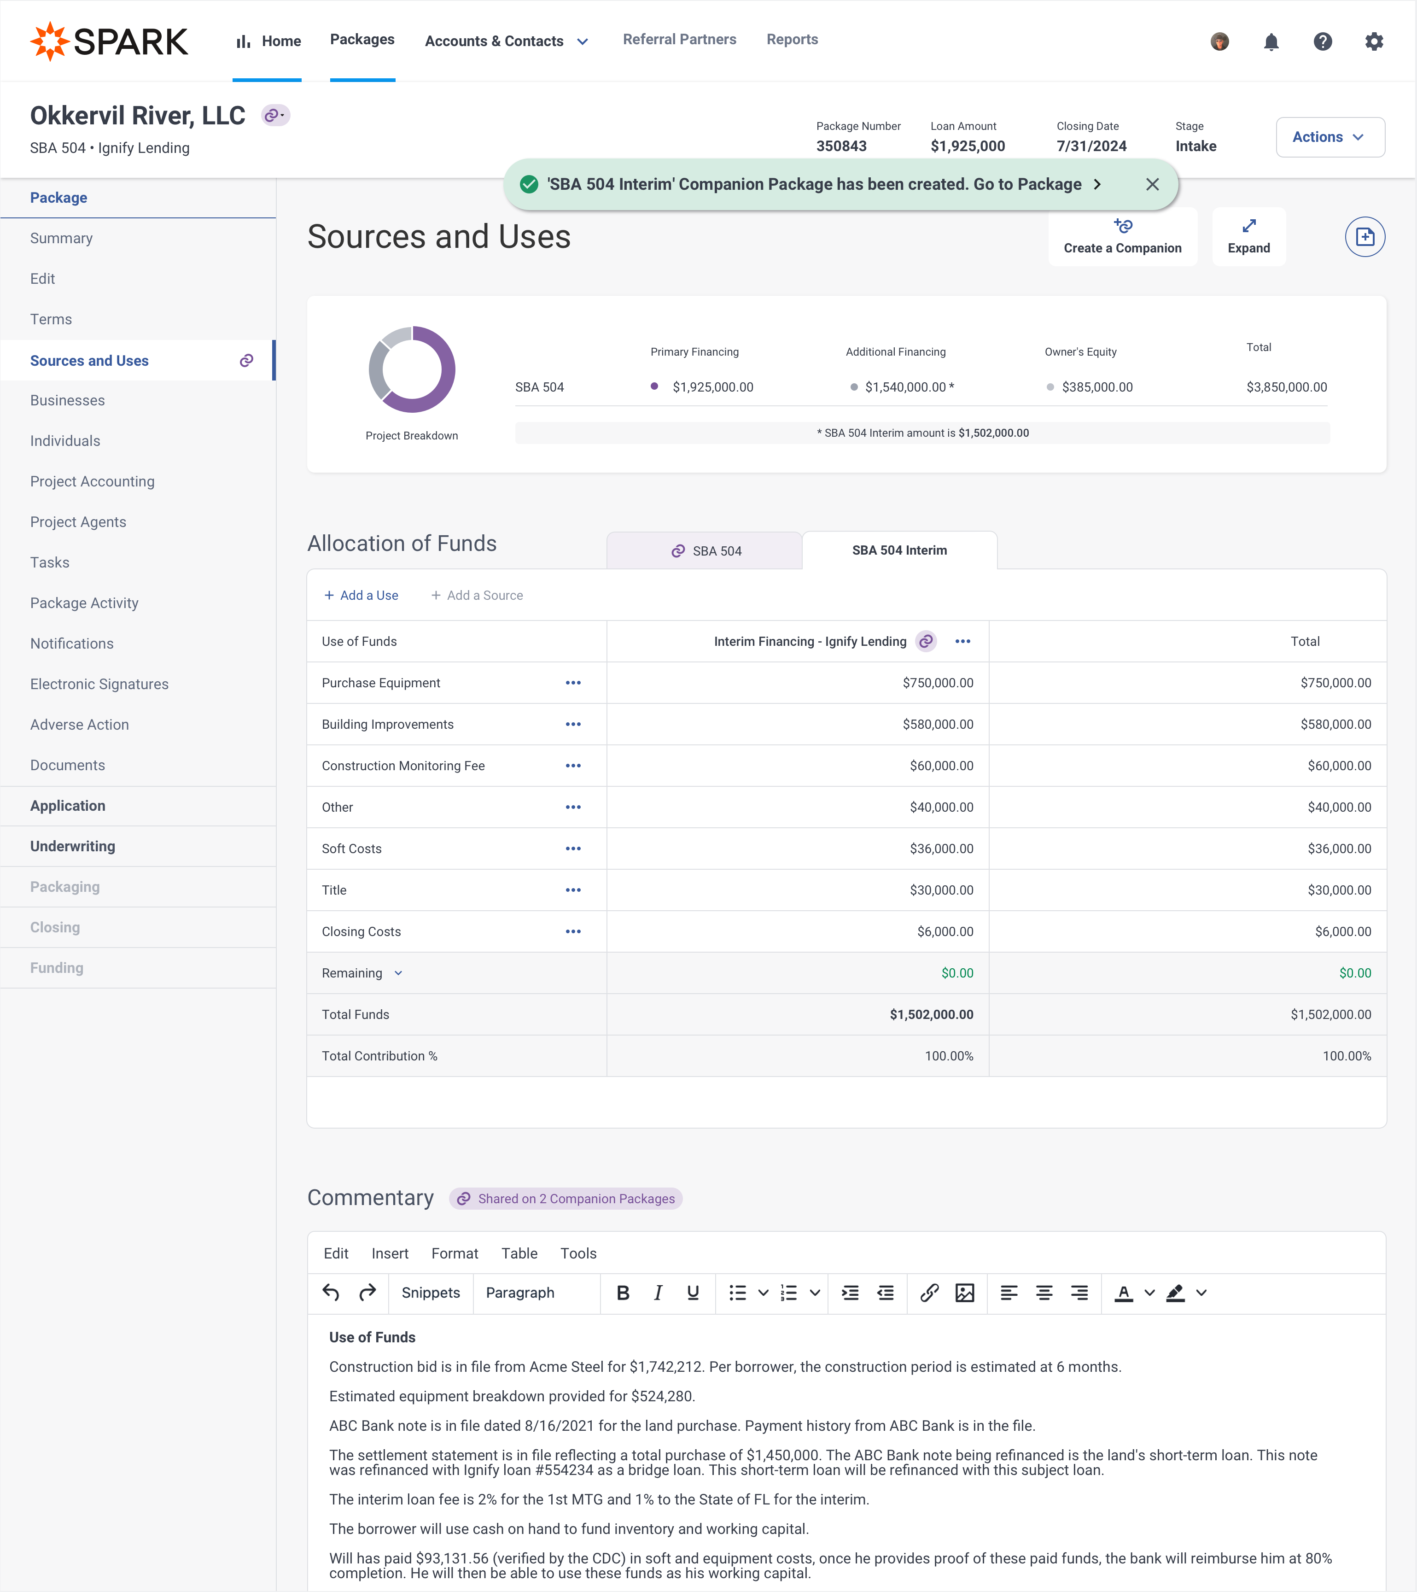Image resolution: width=1417 pixels, height=1592 pixels.
Task: Open the editor Table menu
Action: (x=519, y=1253)
